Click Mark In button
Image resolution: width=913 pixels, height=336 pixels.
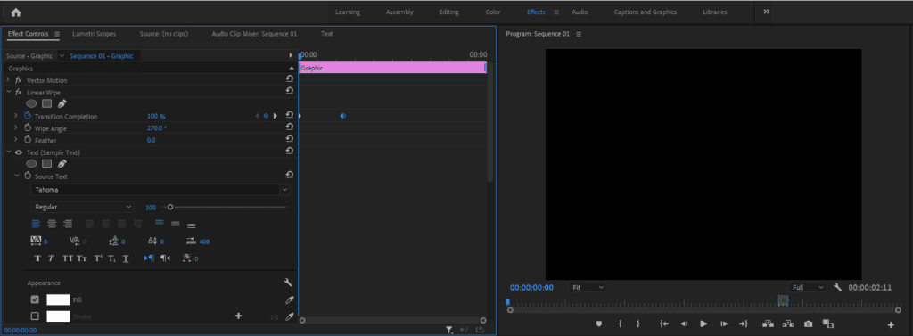coord(621,324)
